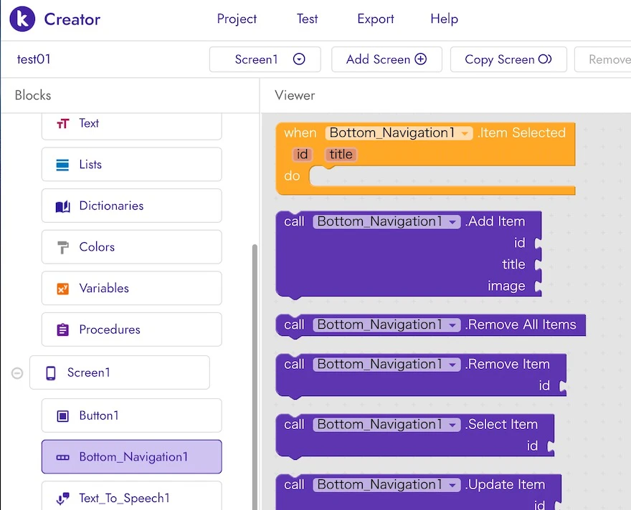Collapse the Screen1 tree node
631x510 pixels.
pyautogui.click(x=17, y=373)
